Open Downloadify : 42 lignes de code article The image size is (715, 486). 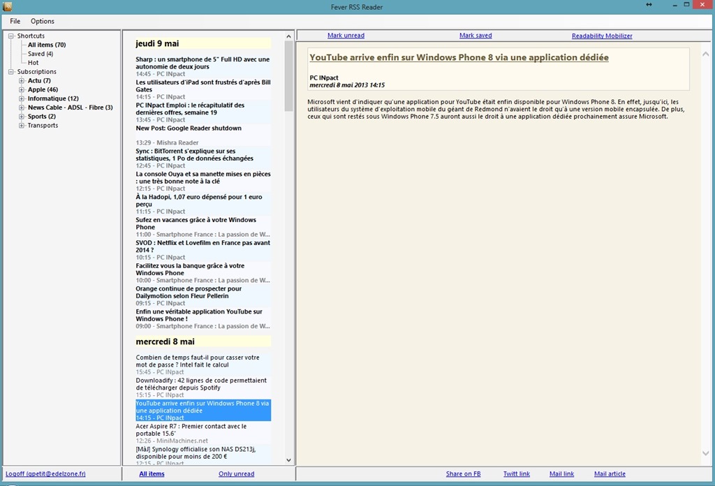(x=203, y=388)
